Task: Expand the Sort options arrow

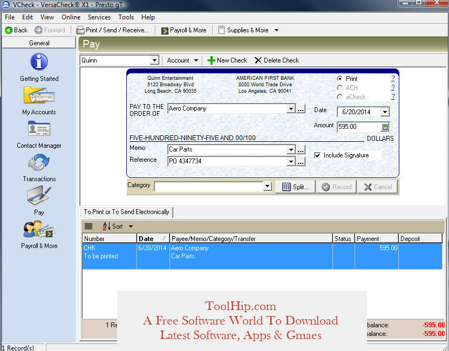Action: 131,226
